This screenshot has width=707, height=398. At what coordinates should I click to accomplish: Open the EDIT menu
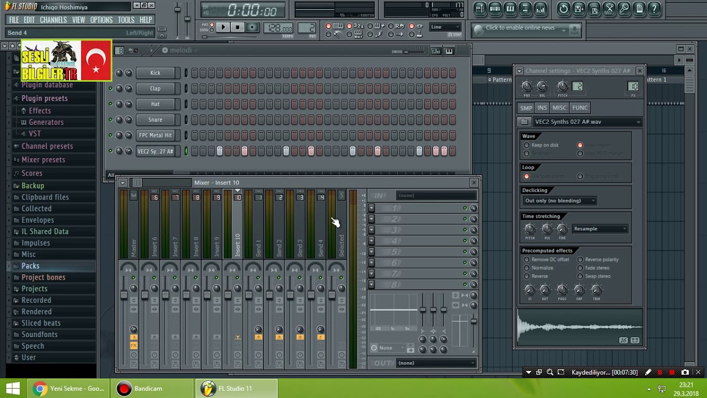coord(29,20)
